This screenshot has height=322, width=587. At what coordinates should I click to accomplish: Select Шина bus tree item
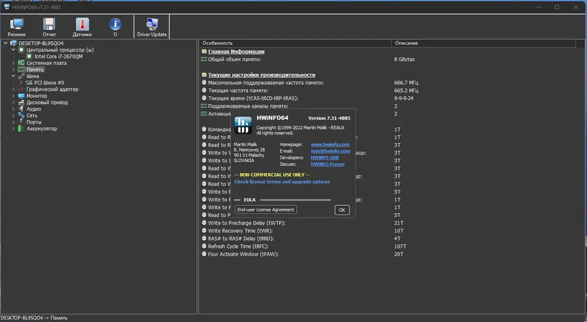tap(32, 76)
